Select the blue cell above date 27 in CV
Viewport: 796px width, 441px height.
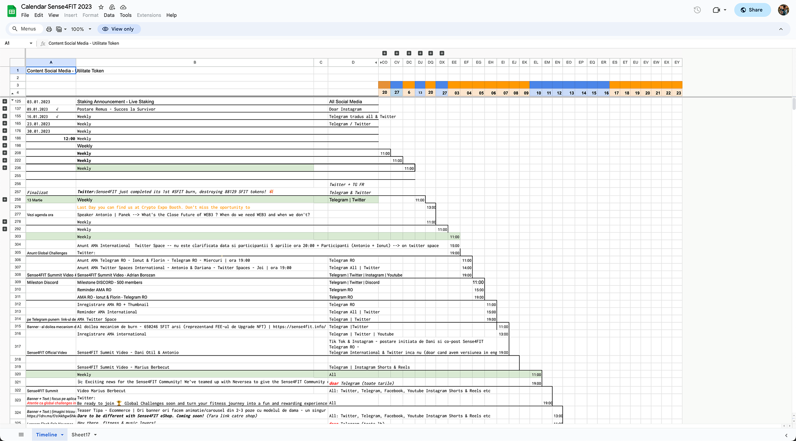click(x=397, y=85)
